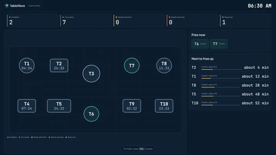276x155 pixels.
Task: Select table T4 showing 07:34
Action: (26, 106)
